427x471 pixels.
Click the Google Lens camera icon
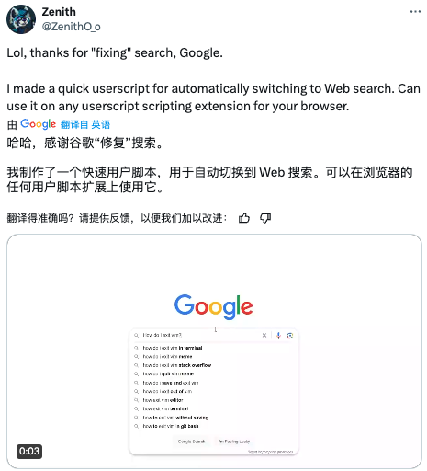coord(290,335)
